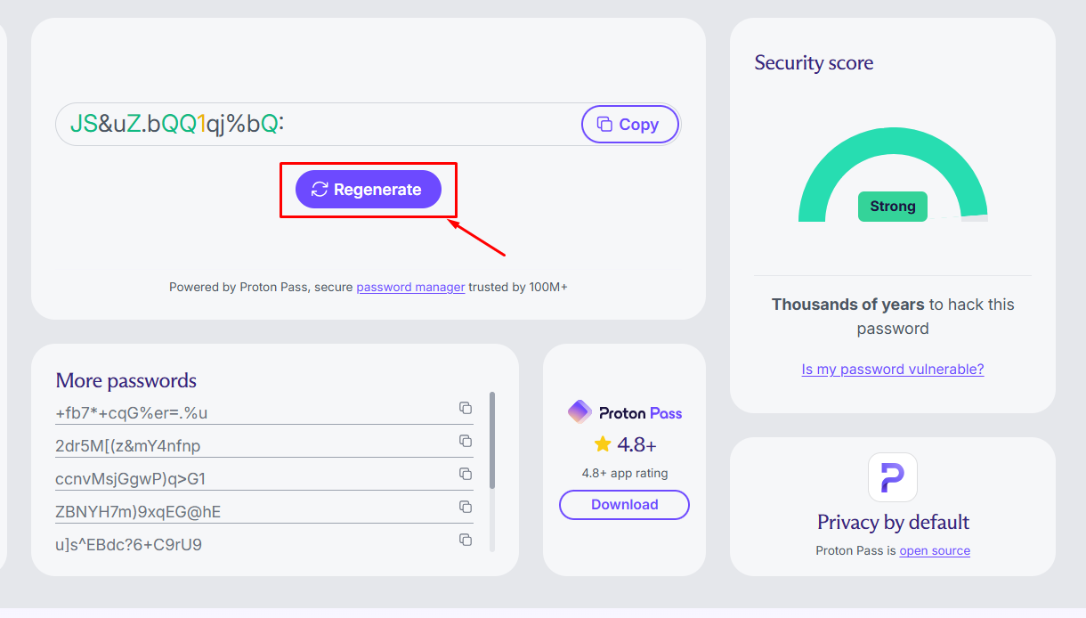Screen dimensions: 1086x618
Task: Click the open source link
Action: [935, 550]
